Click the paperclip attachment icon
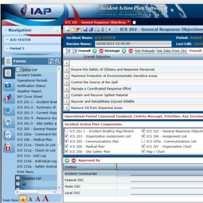Screen dimensions: 203x203 [102, 30]
